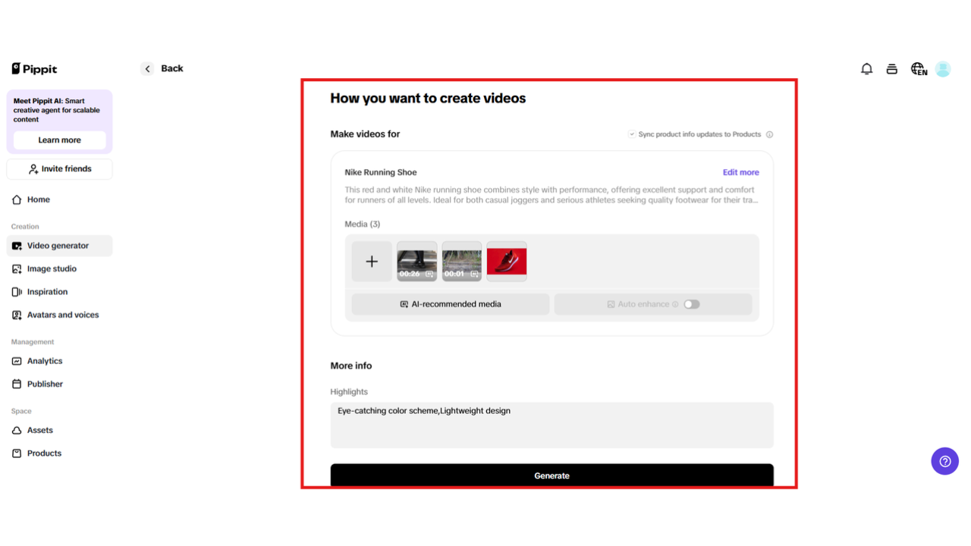Screen dimensions: 971x546
Task: Open Avatars and voices
Action: (x=59, y=315)
